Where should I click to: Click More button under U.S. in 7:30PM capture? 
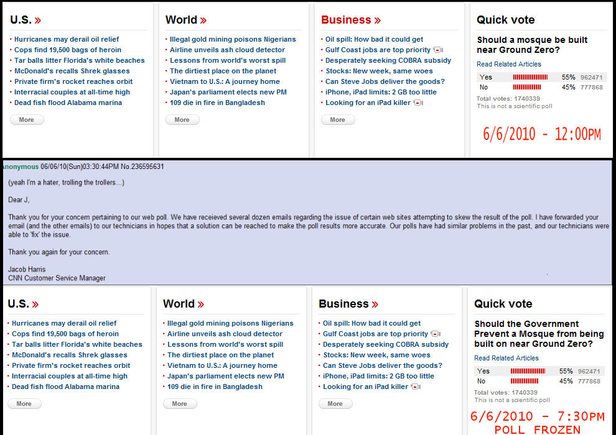pyautogui.click(x=24, y=404)
